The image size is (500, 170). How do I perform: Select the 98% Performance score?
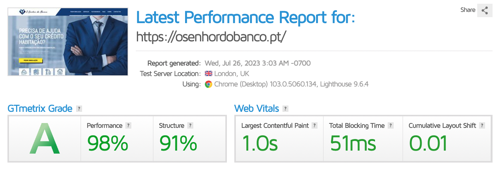pyautogui.click(x=107, y=143)
